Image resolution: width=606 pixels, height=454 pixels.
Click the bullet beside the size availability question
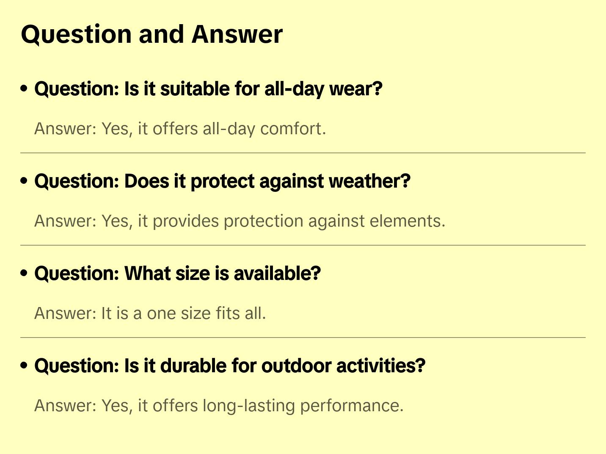(24, 273)
